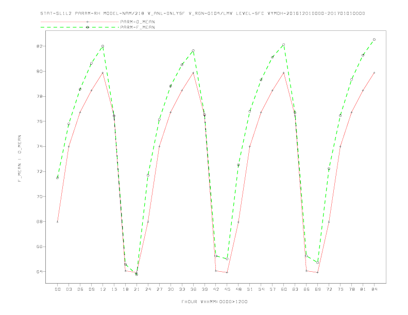The width and height of the screenshot is (408, 315).
Task: Click the y-axis tick label 74
Action: coord(39,146)
